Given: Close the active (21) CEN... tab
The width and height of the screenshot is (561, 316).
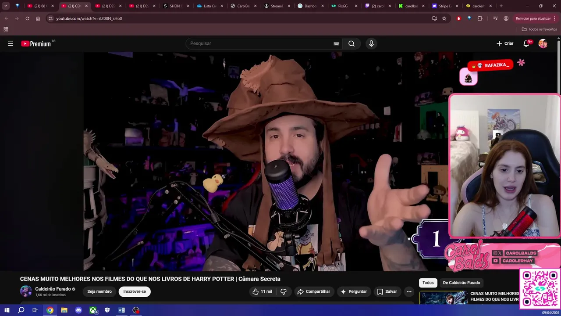Looking at the screenshot, I should pyautogui.click(x=86, y=6).
